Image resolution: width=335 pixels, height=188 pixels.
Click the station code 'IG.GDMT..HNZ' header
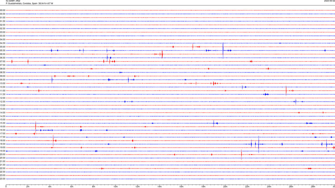coord(13,1)
